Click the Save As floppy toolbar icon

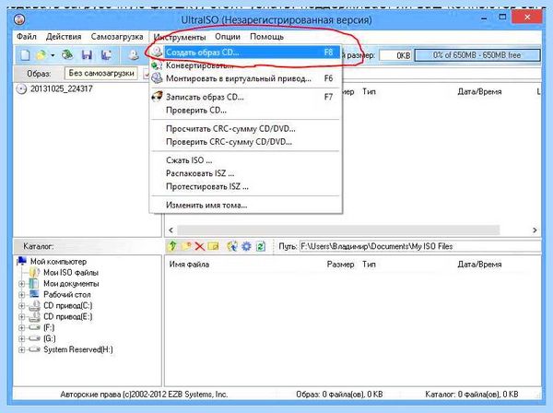pyautogui.click(x=106, y=55)
